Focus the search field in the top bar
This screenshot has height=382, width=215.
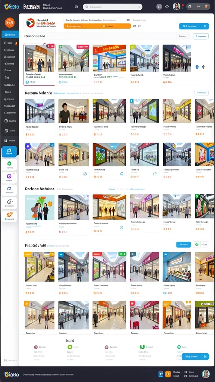coord(112,7)
